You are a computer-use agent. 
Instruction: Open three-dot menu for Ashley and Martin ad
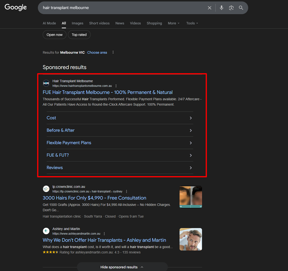point(104,234)
